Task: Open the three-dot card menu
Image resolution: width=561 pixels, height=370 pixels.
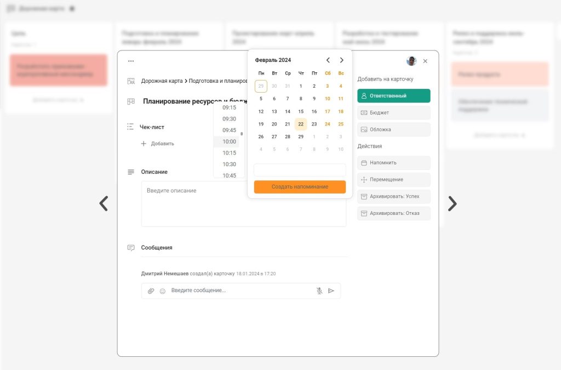Action: (131, 61)
